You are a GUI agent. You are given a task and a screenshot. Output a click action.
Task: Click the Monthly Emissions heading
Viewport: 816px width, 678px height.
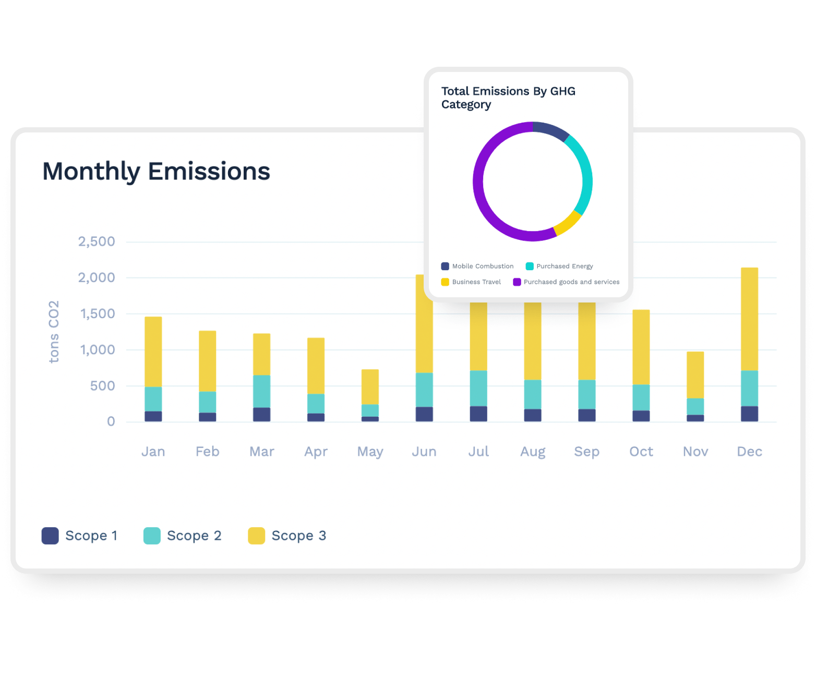pos(156,171)
